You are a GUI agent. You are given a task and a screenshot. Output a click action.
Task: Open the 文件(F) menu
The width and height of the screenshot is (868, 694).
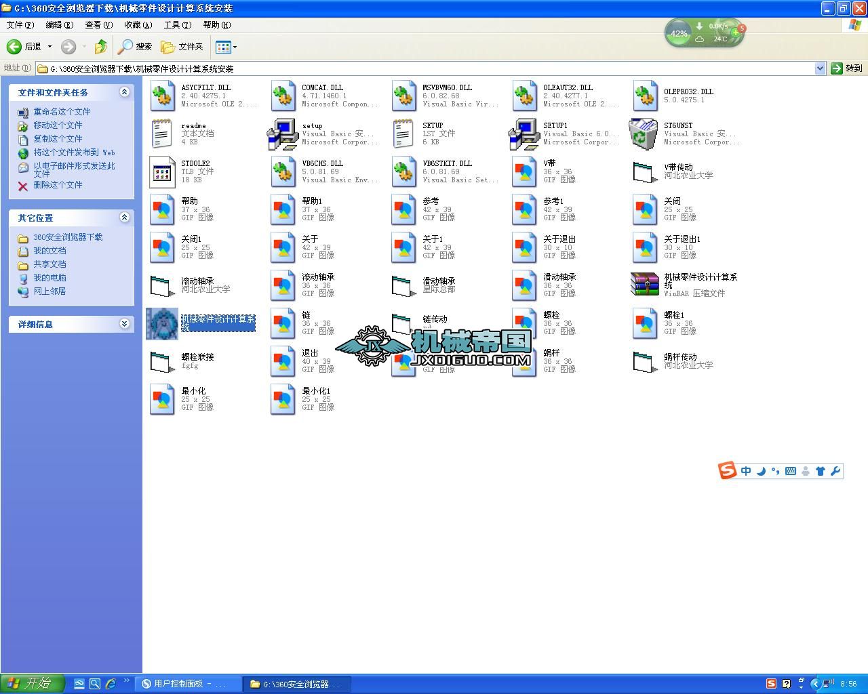[x=20, y=25]
